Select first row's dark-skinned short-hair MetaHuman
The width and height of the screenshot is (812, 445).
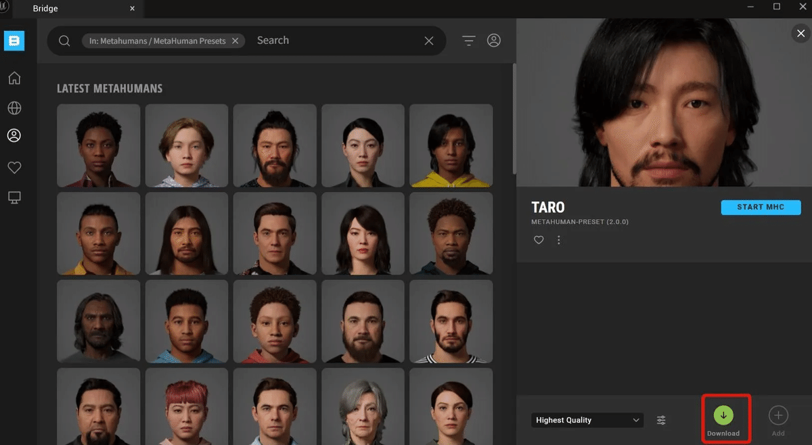tap(99, 145)
